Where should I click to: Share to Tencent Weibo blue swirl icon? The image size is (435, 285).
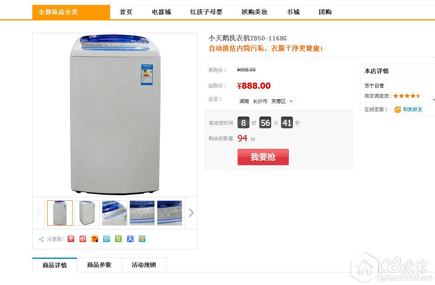tap(106, 239)
